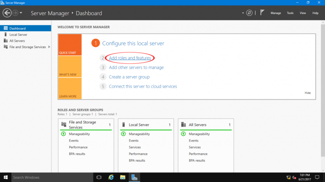This screenshot has width=325, height=182.
Task: Refresh the Server Manager dashboard
Action: 249,13
